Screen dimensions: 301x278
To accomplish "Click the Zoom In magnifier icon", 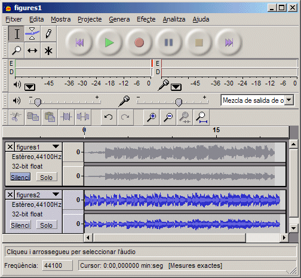I will [151, 117].
